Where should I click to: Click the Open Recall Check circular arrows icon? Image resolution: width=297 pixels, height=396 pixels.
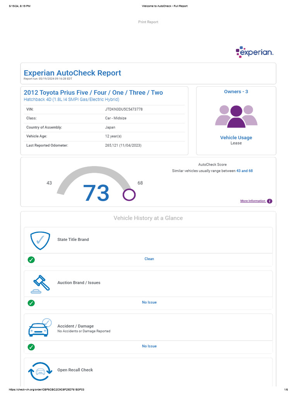tap(40, 371)
